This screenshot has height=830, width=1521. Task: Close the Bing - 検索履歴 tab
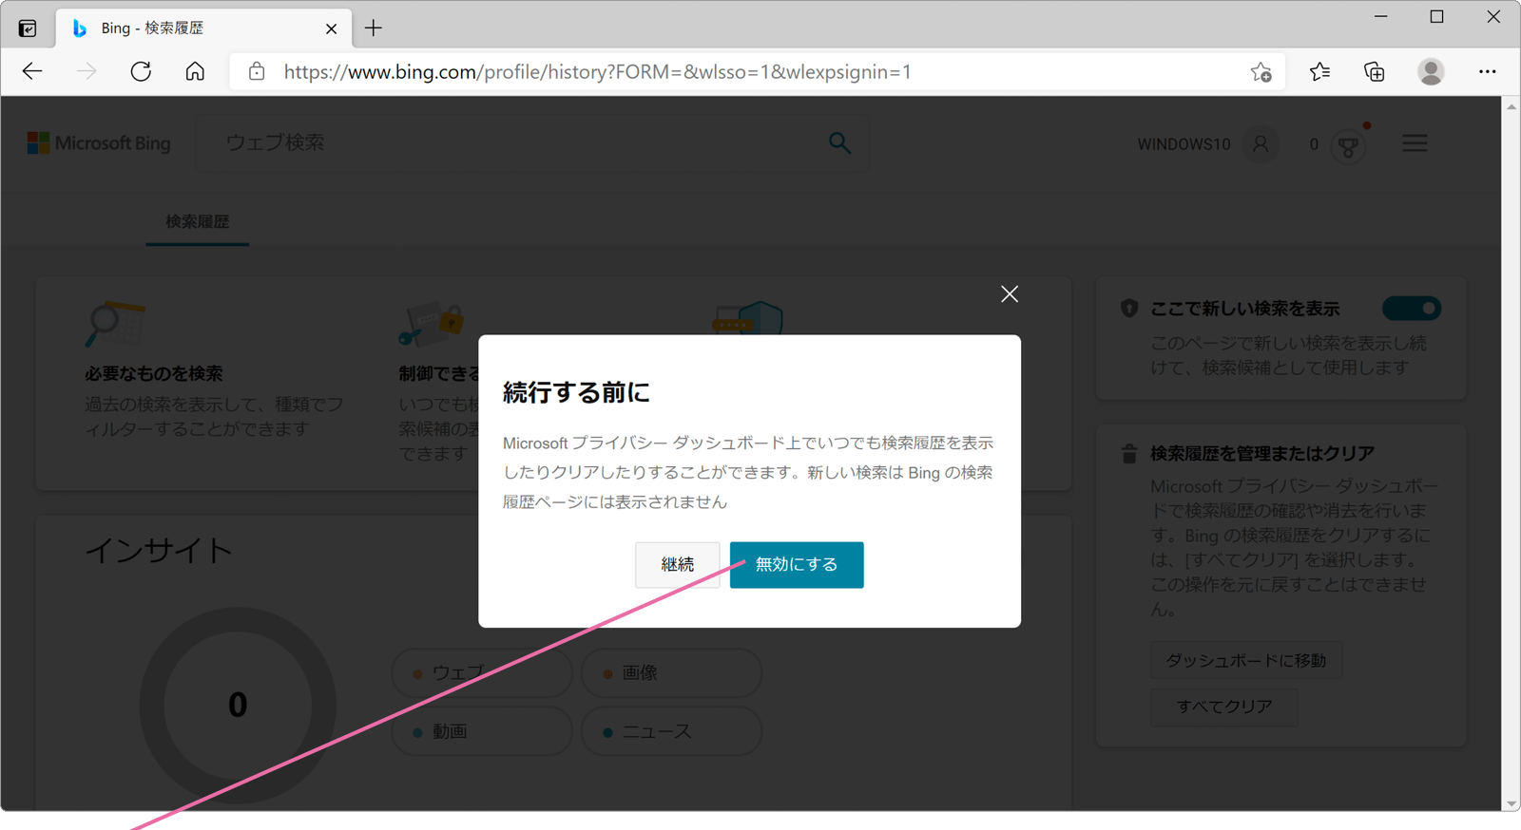point(331,28)
